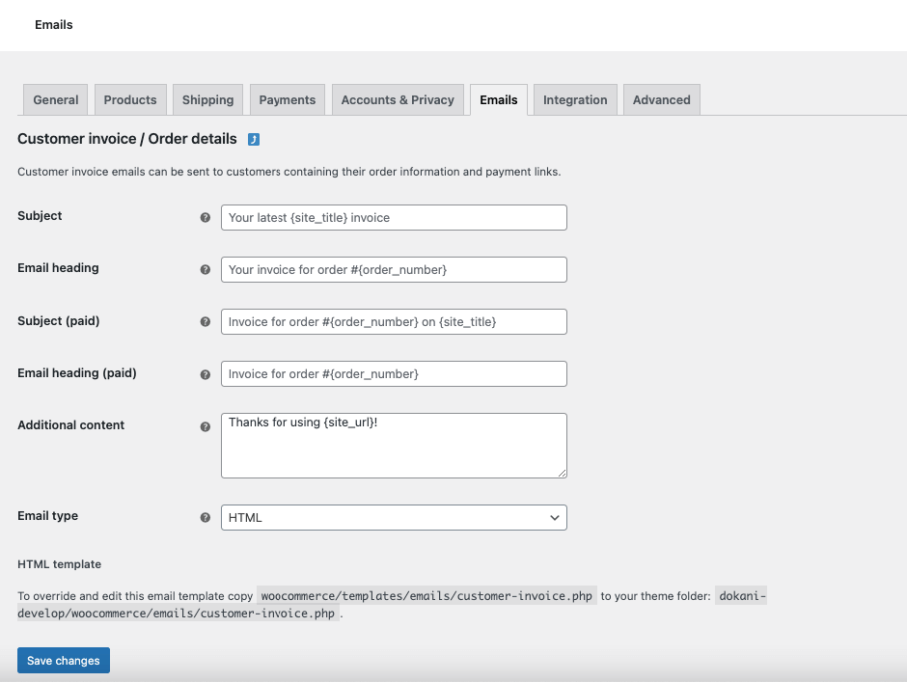The height and width of the screenshot is (682, 907).
Task: Click the Additional content text area
Action: (x=394, y=446)
